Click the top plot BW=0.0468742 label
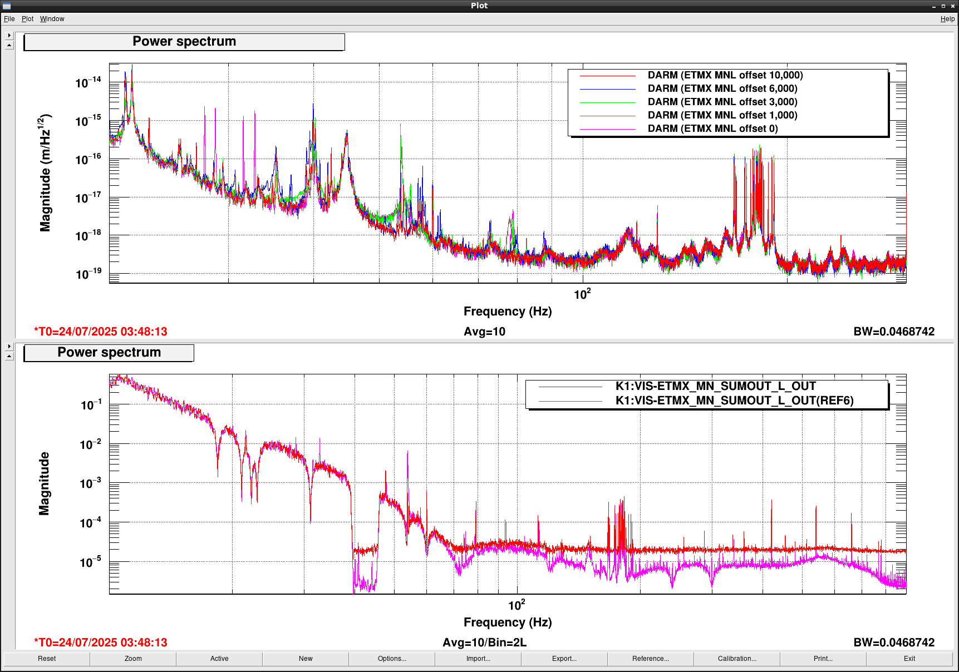 pyautogui.click(x=894, y=332)
